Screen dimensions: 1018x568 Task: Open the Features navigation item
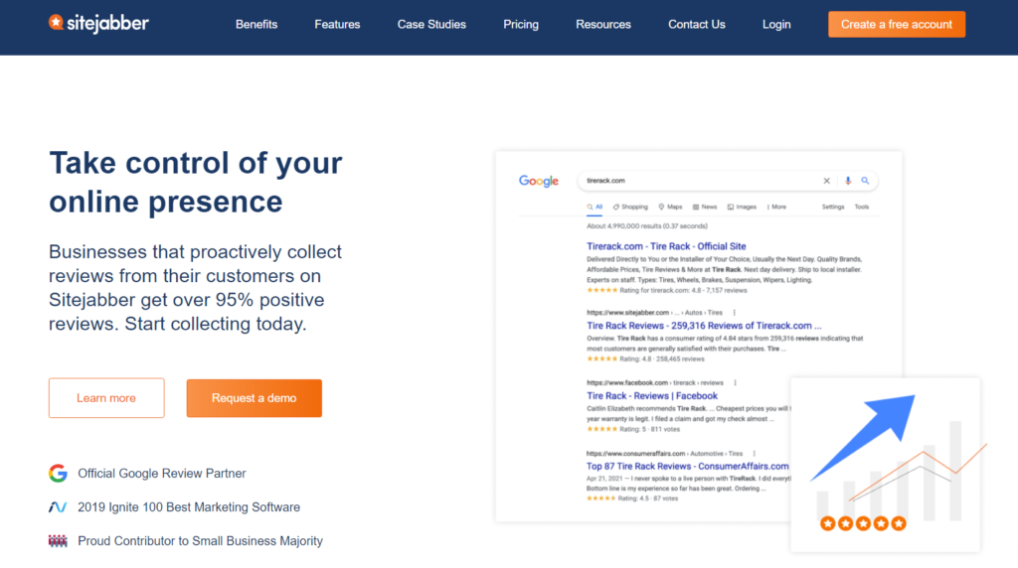pos(337,25)
